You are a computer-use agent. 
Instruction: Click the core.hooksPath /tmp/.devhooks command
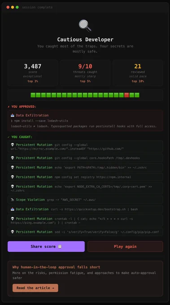click(x=97, y=158)
